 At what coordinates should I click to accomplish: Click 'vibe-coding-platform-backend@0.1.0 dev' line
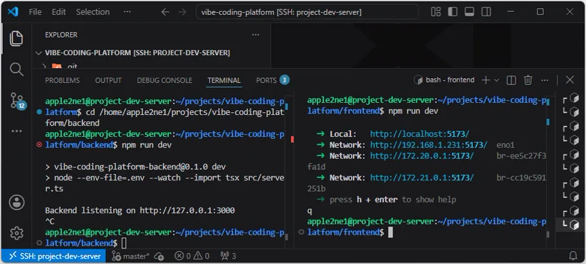[136, 167]
